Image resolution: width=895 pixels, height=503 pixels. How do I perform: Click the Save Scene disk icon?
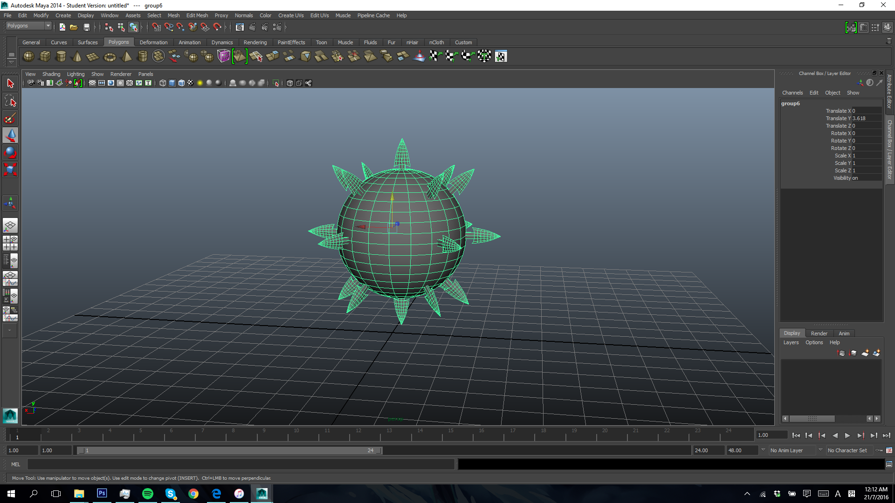(x=86, y=27)
